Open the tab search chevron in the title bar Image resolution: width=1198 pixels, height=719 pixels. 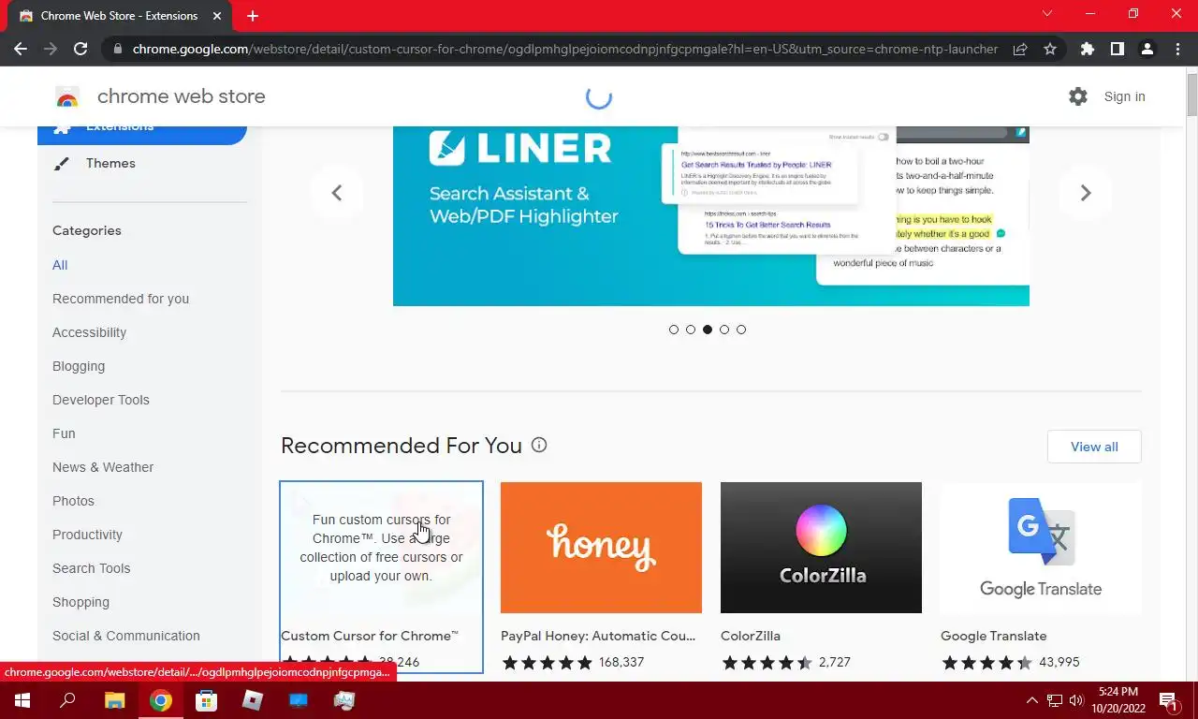tap(1047, 14)
